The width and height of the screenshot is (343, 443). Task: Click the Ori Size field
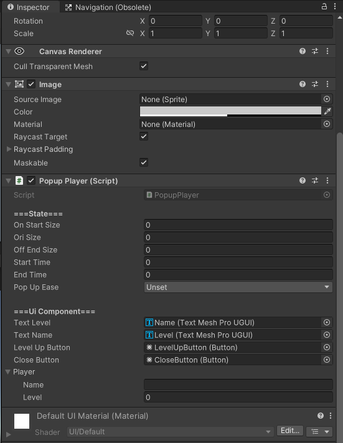238,237
